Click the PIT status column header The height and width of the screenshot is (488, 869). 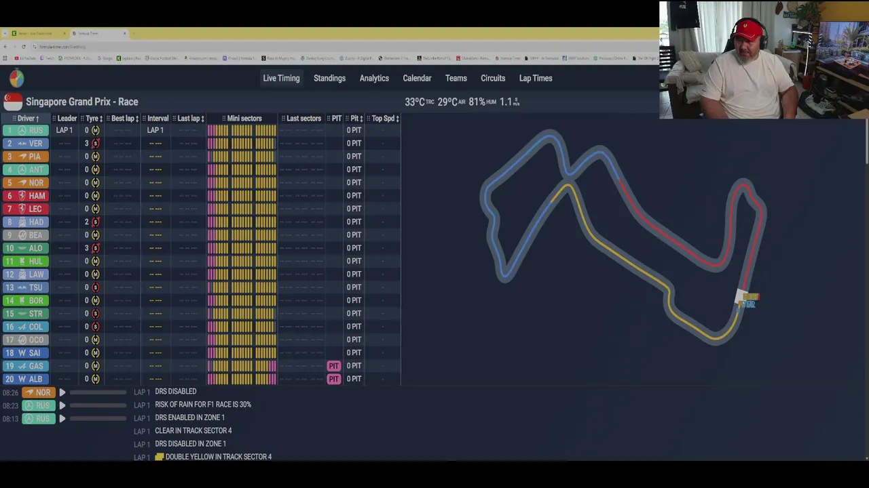click(335, 119)
